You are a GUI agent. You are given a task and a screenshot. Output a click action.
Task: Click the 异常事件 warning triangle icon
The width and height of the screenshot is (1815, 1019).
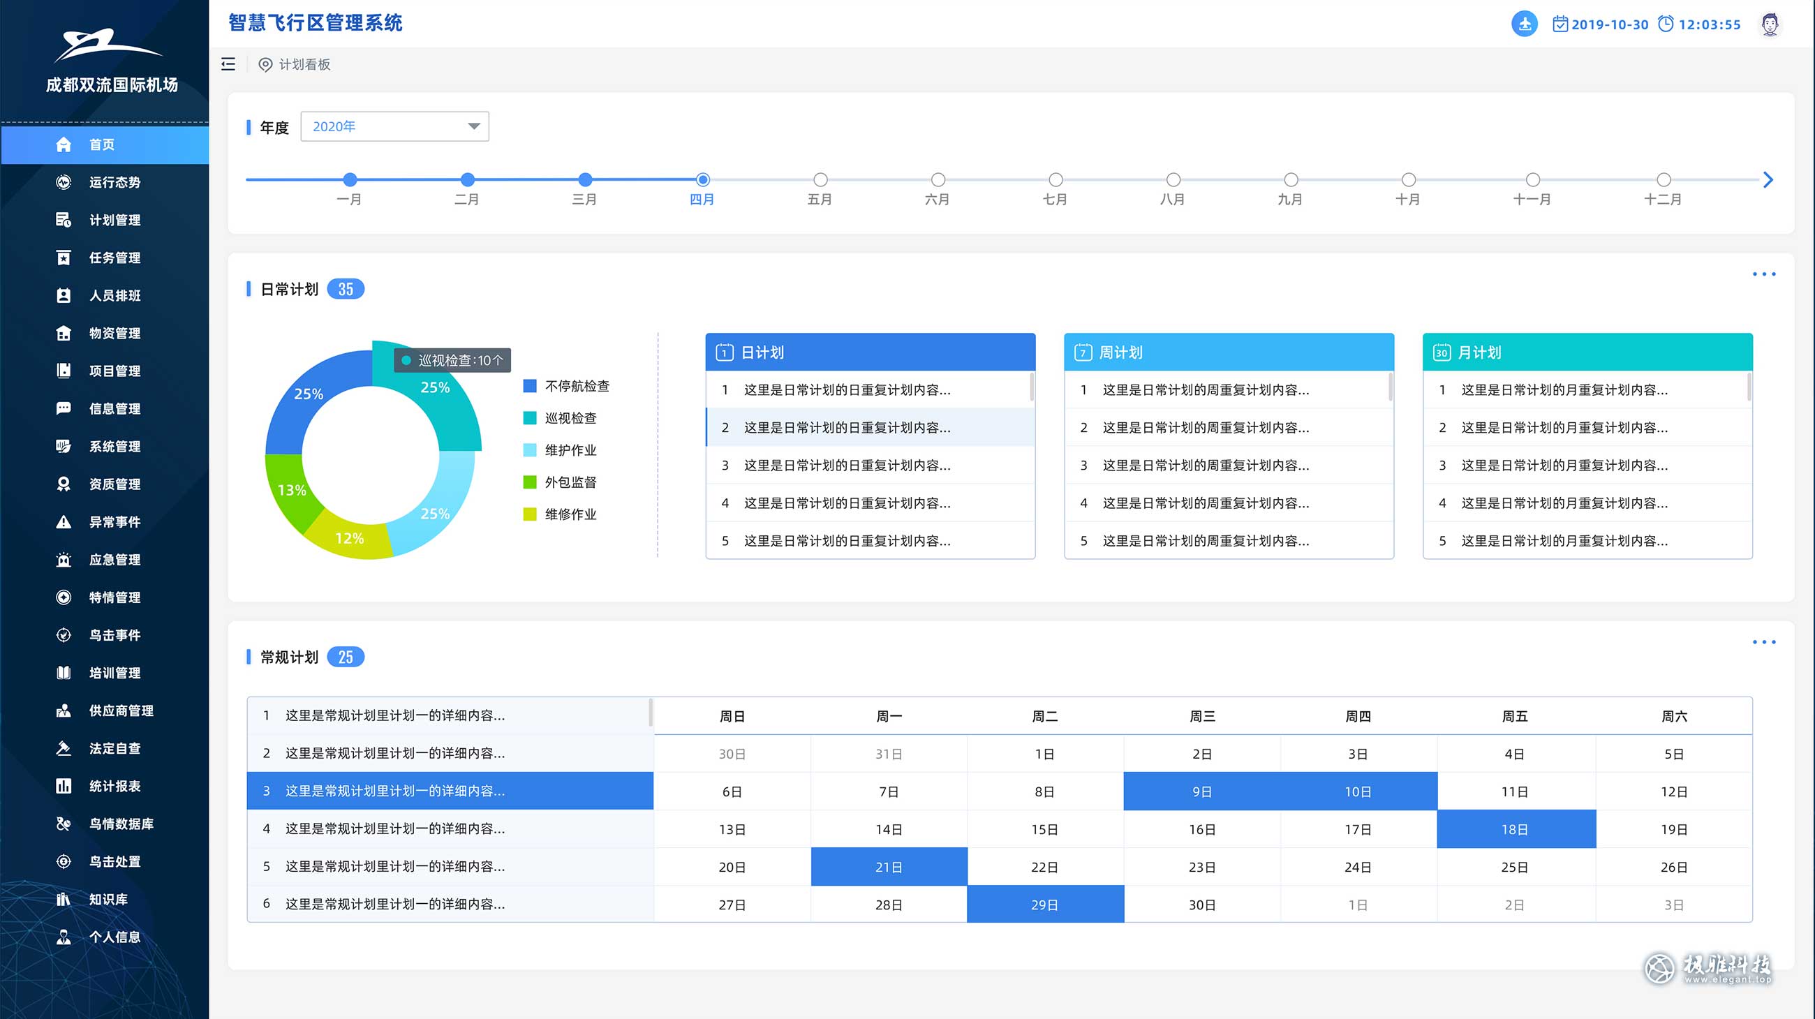coord(64,522)
